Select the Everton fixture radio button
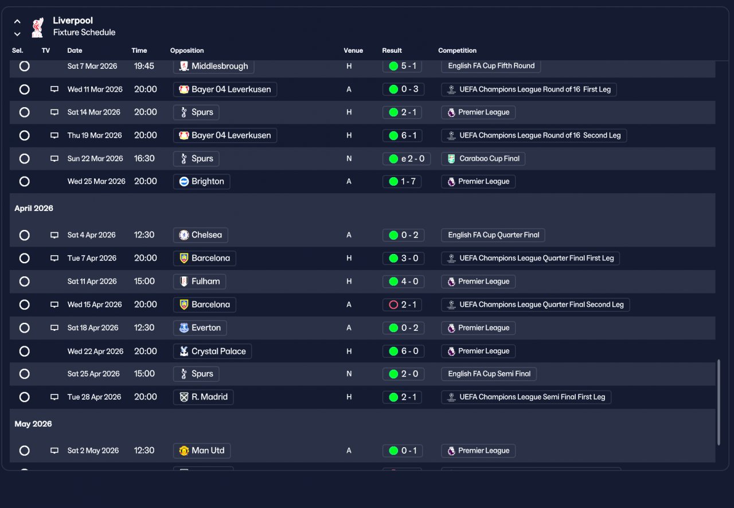The image size is (734, 508). 24,328
